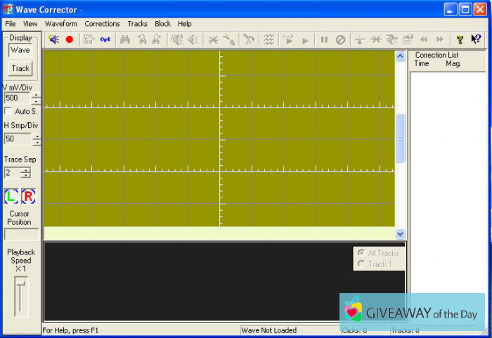Toggle the red R right channel button
This screenshot has height=338, width=492.
(28, 196)
